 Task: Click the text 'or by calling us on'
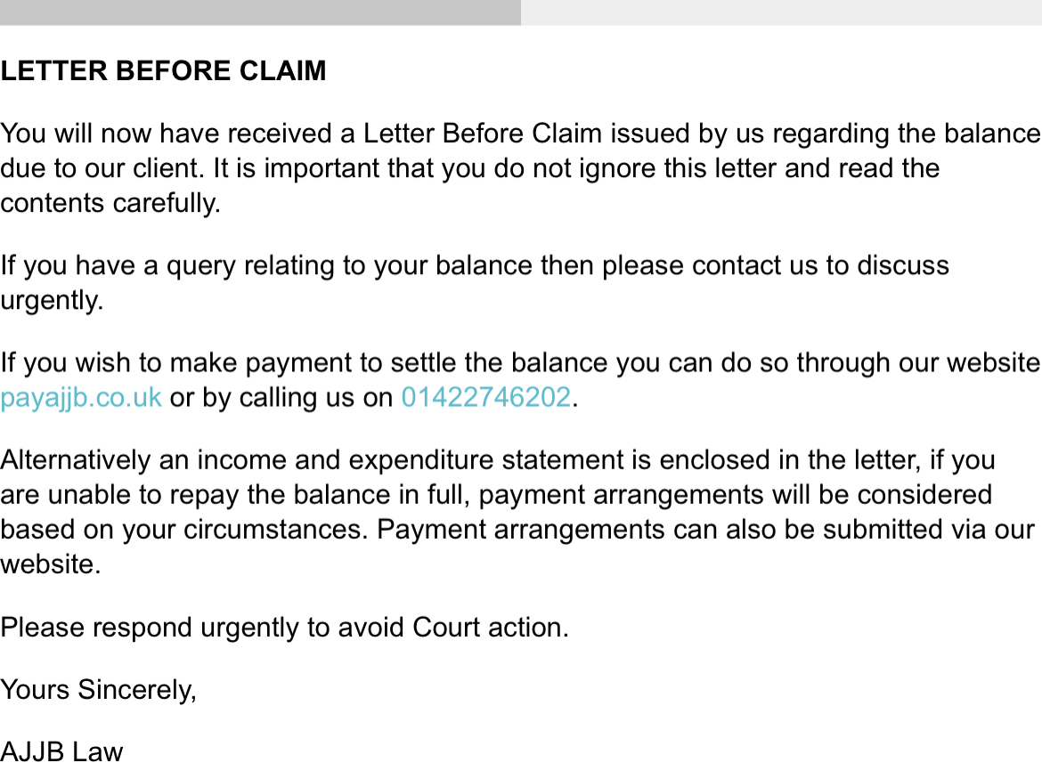coord(281,398)
